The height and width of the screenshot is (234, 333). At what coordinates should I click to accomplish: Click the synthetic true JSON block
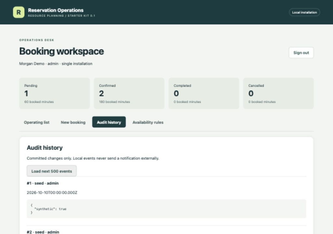(166, 209)
